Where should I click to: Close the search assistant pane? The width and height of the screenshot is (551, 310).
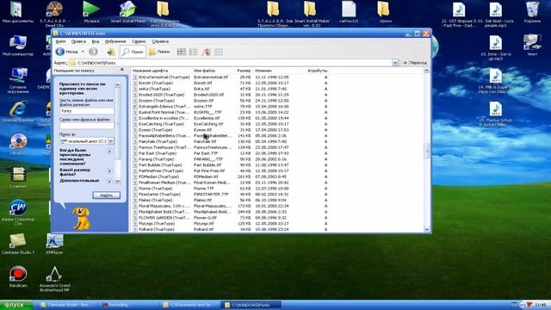point(122,70)
